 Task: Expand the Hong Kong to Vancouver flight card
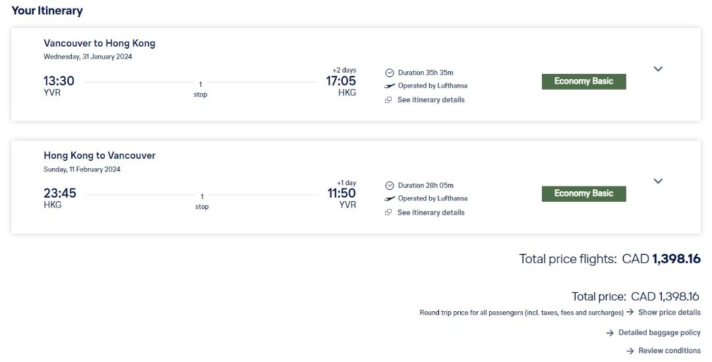tap(657, 181)
